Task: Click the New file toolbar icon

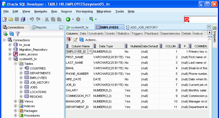Action: point(4,19)
